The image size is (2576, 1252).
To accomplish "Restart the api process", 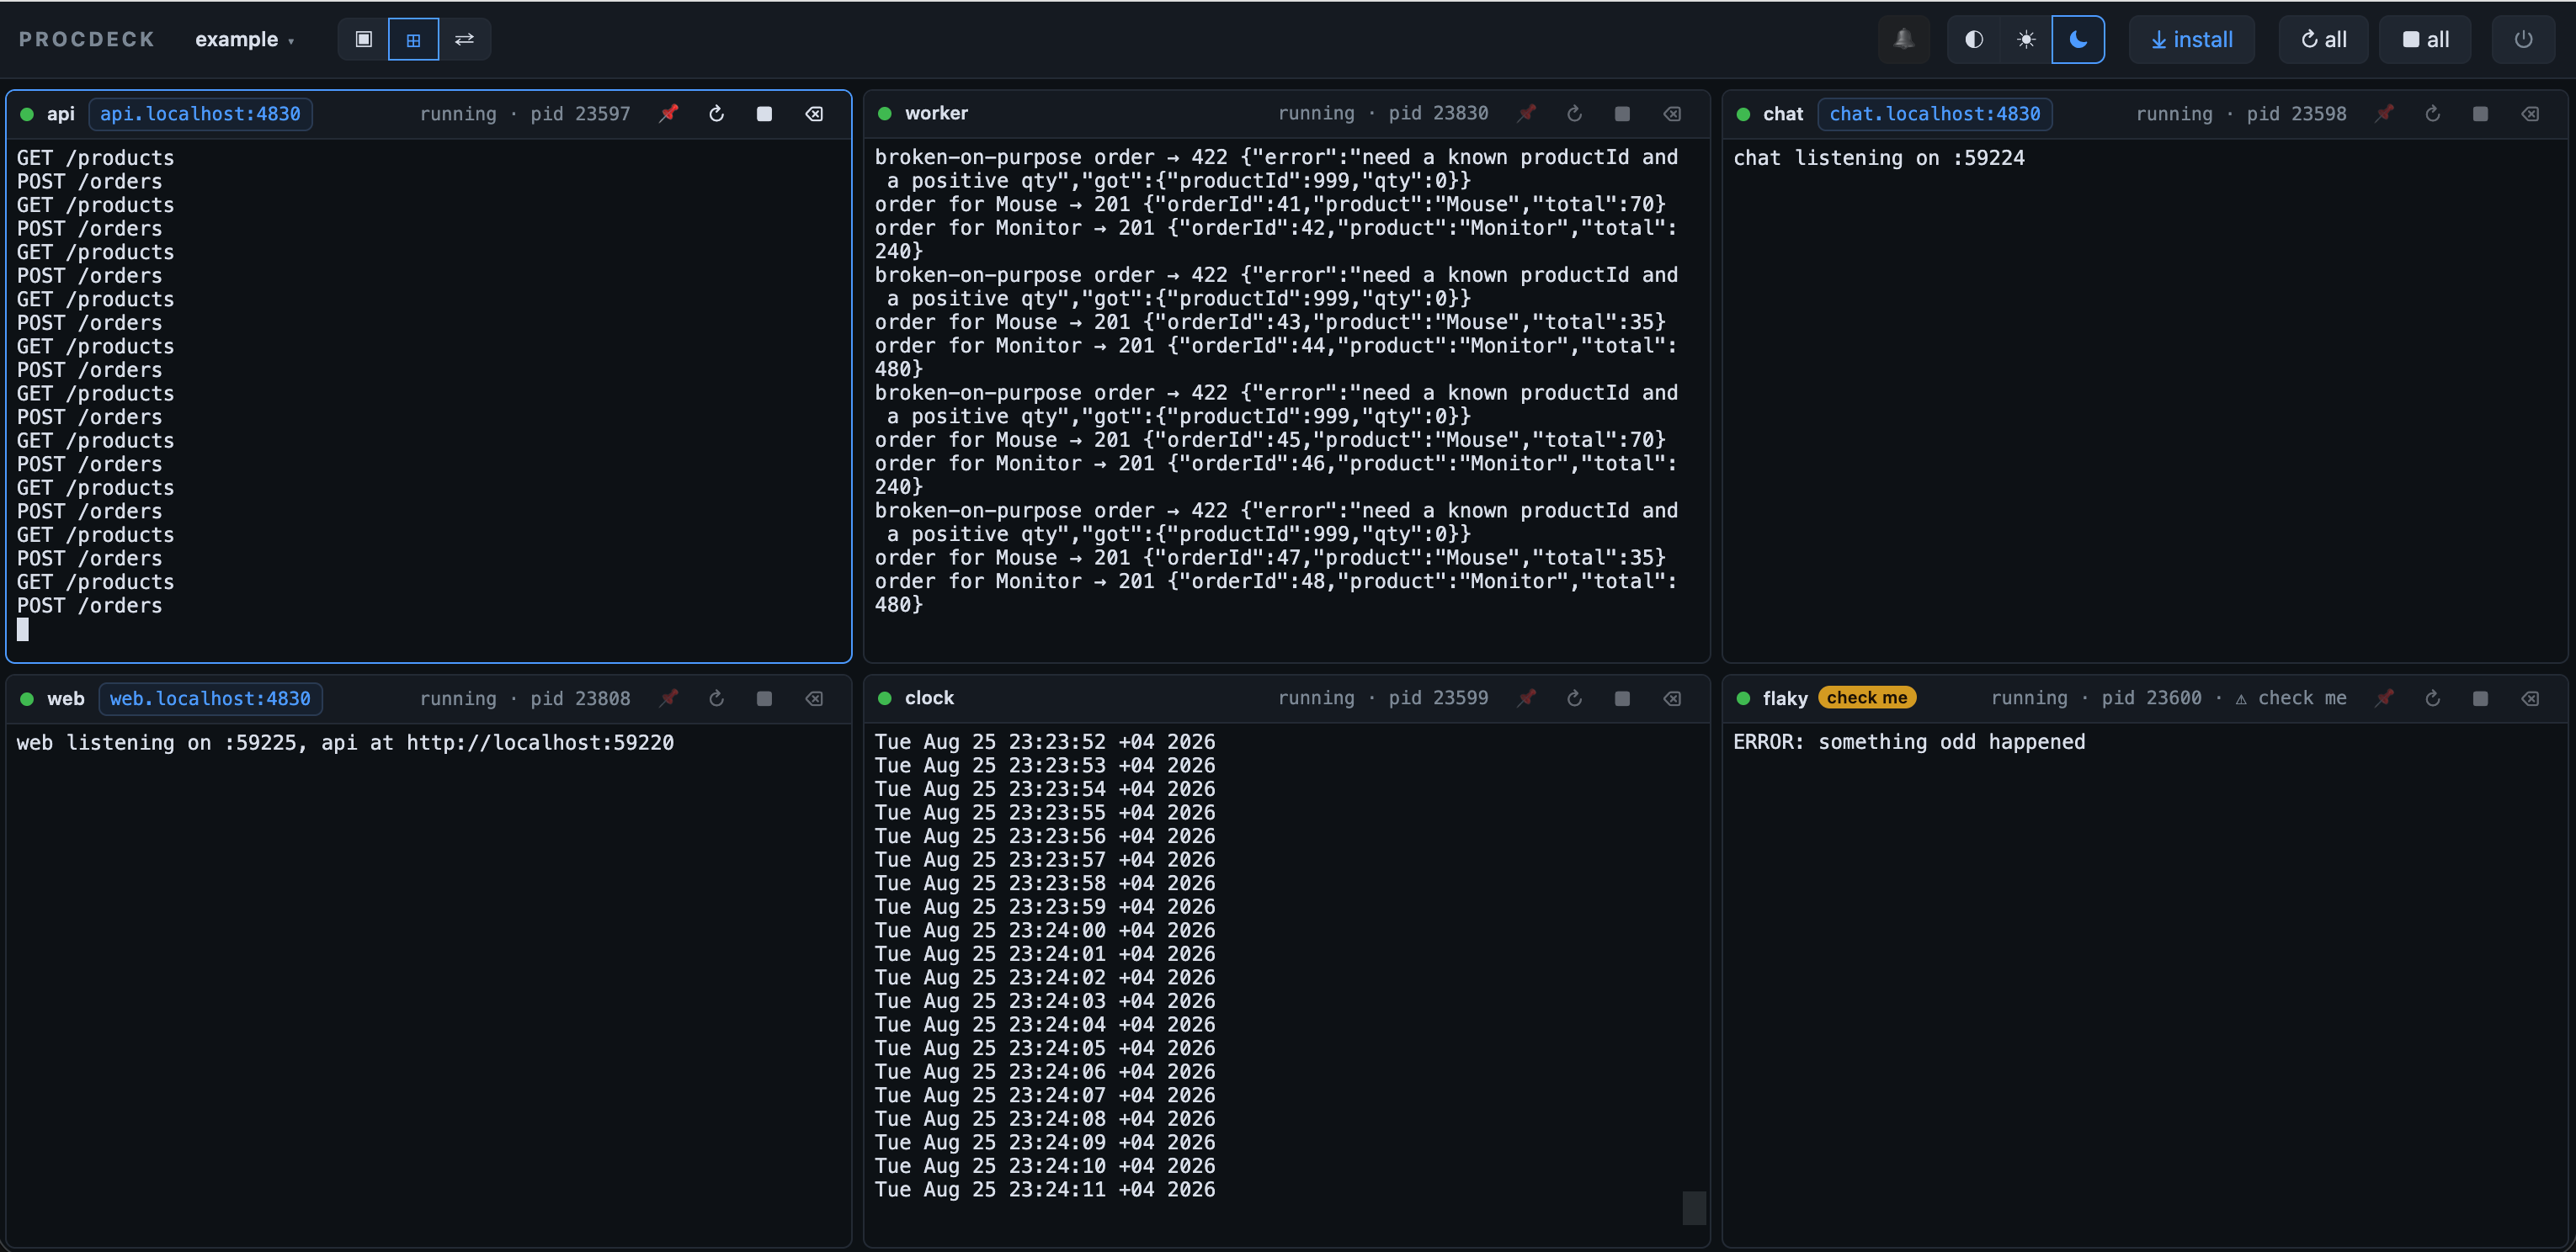I will coord(717,113).
